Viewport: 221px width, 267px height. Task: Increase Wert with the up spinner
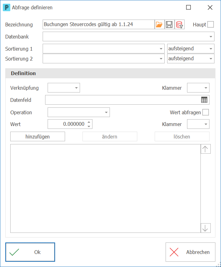point(89,122)
